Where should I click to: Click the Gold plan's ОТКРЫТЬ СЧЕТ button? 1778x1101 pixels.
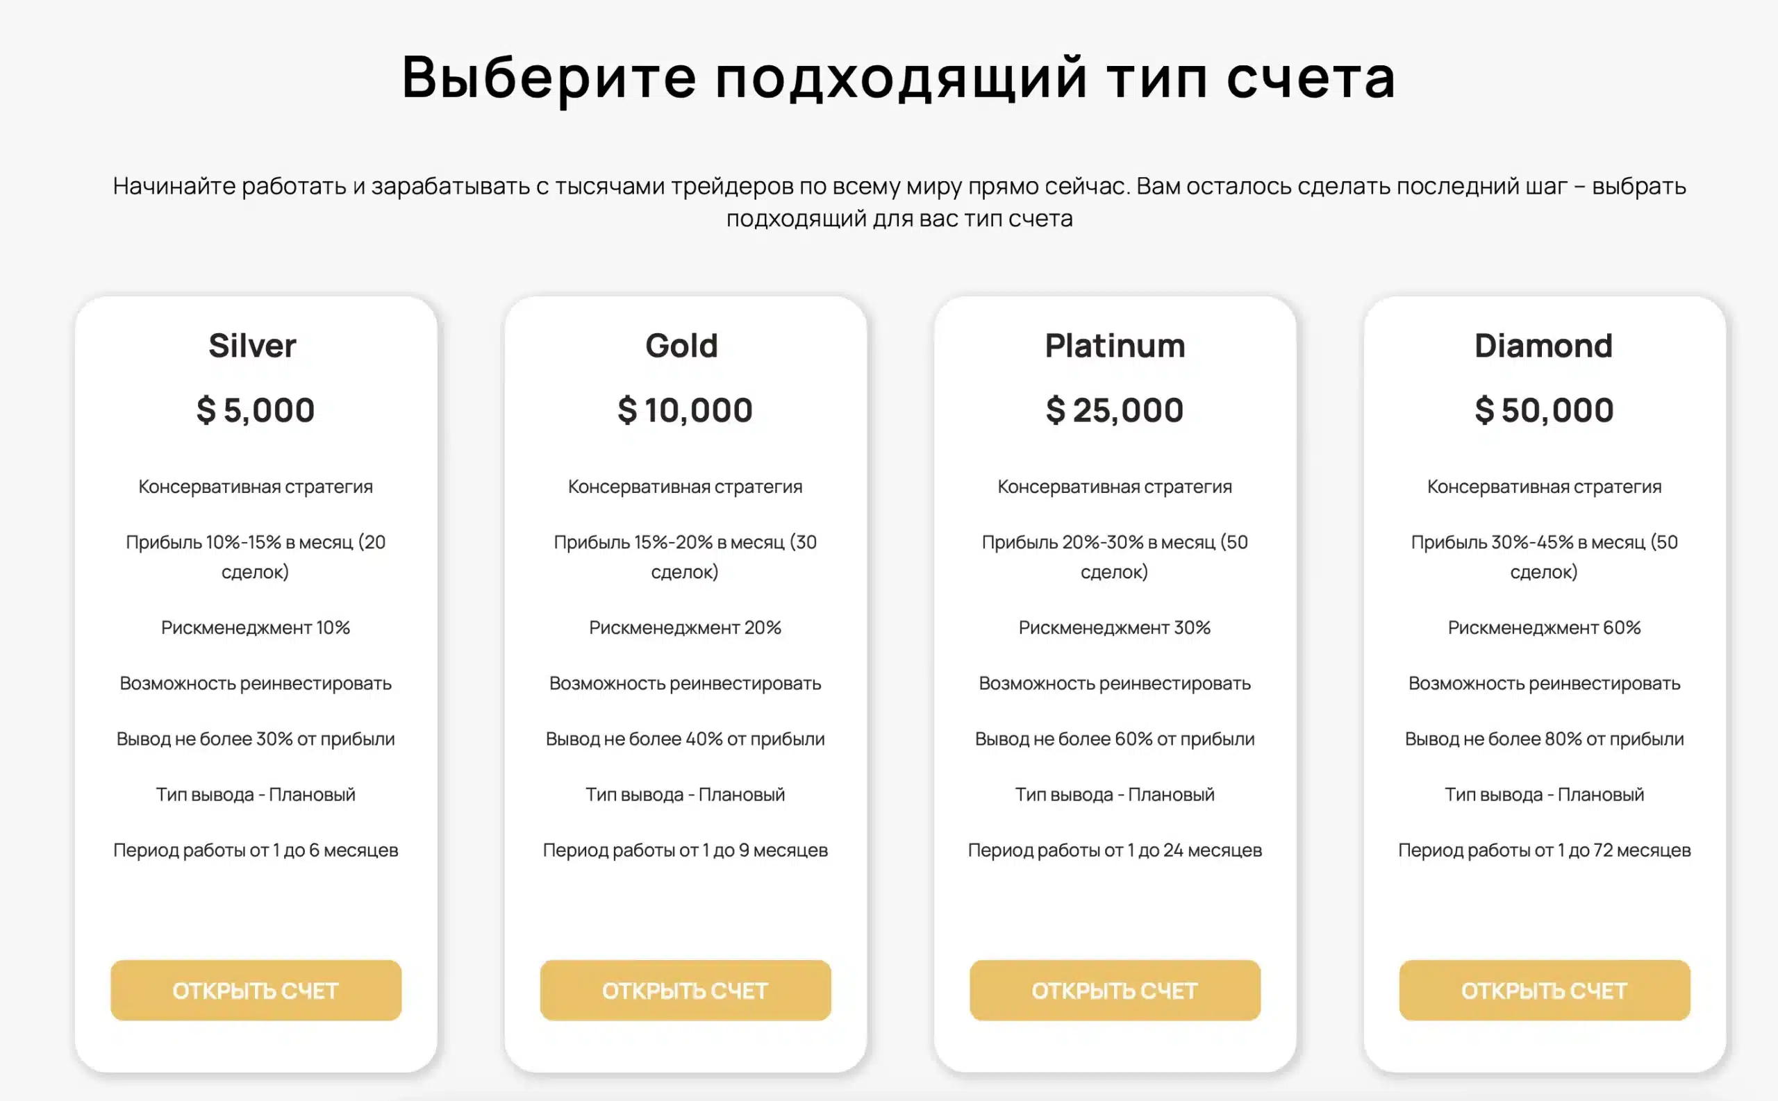coord(686,990)
